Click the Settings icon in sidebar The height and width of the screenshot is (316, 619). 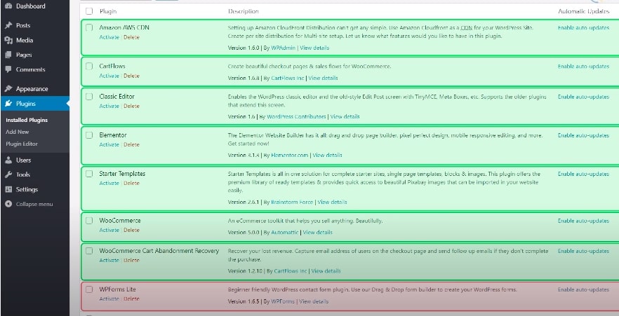8,189
